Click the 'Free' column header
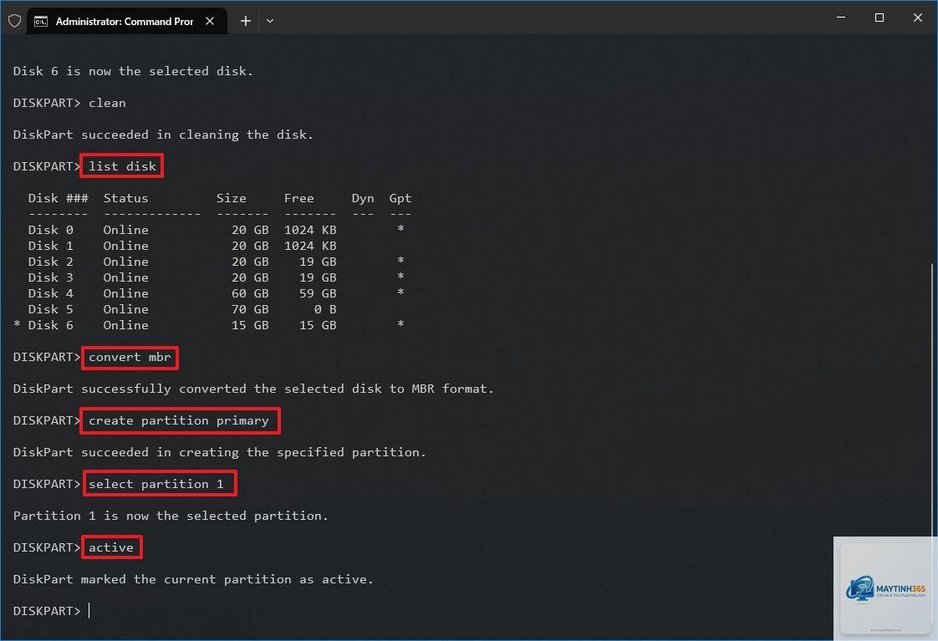Viewport: 938px width, 641px height. tap(299, 198)
